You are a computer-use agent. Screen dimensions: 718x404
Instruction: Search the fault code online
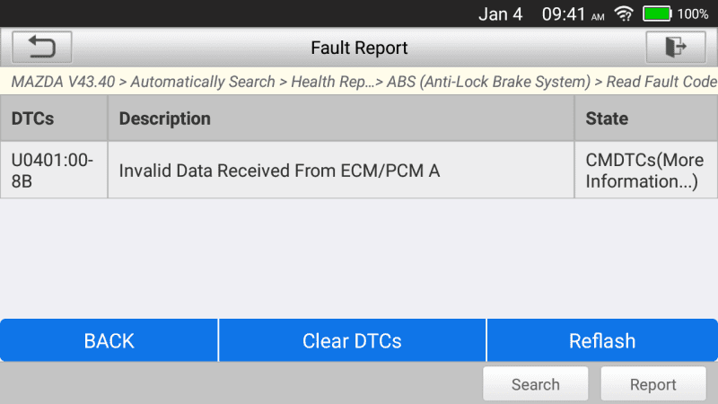[535, 384]
